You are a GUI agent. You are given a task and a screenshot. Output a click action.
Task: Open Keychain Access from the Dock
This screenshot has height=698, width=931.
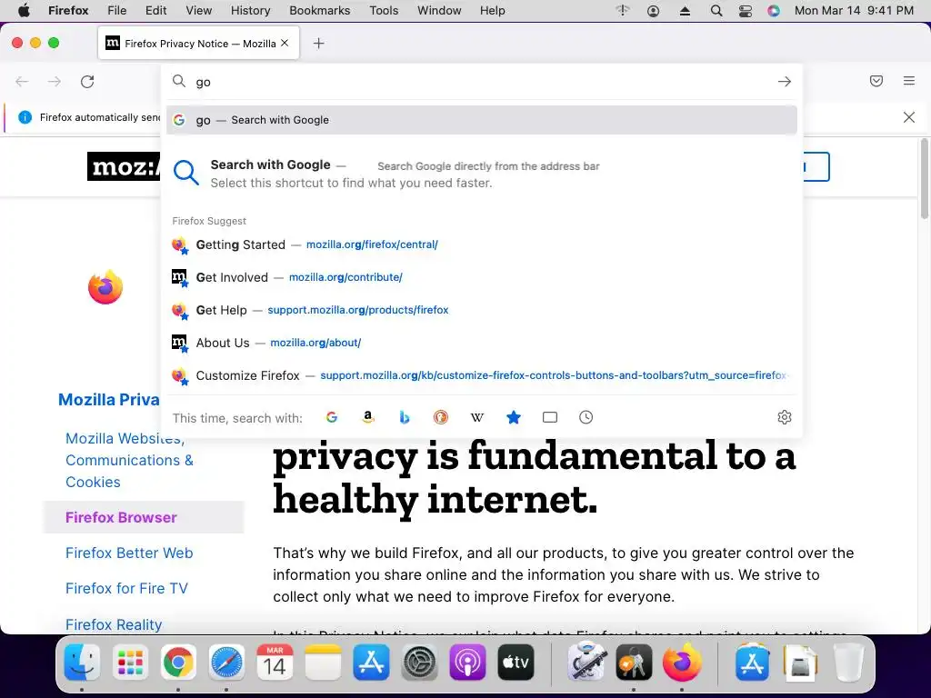pyautogui.click(x=634, y=662)
